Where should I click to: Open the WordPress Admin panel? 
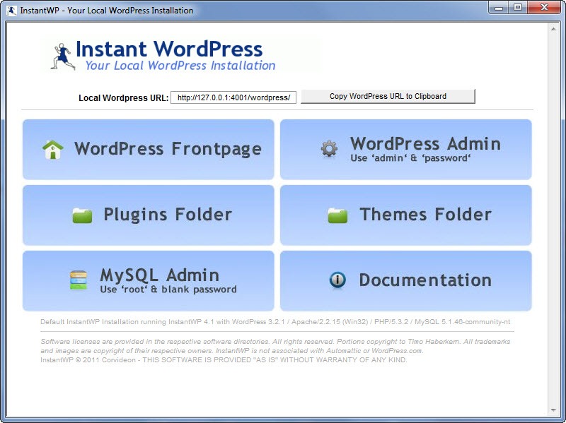pos(405,150)
